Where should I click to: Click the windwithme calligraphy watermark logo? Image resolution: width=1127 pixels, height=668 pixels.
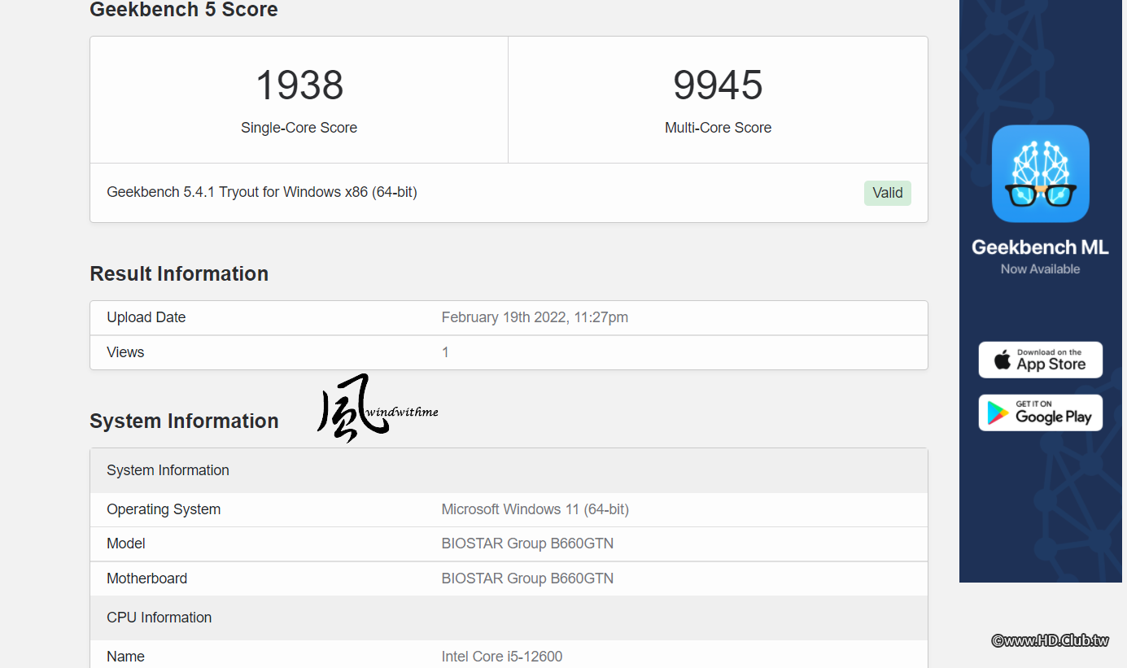pyautogui.click(x=378, y=408)
